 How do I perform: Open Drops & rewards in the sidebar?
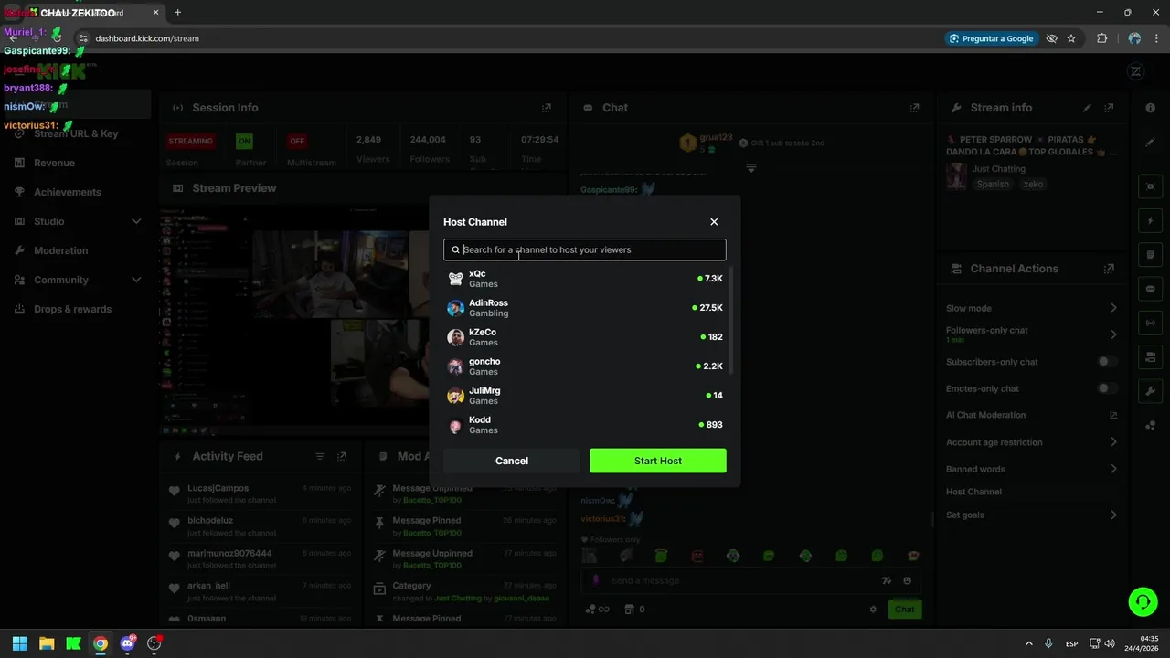(72, 309)
